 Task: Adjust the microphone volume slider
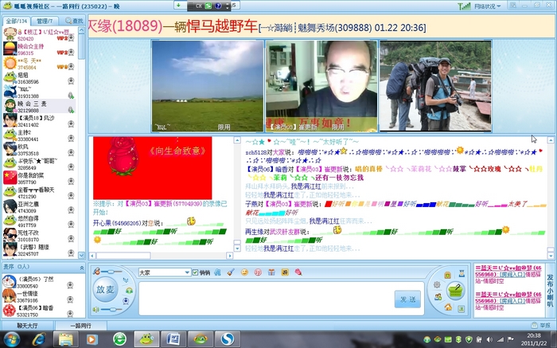[112, 272]
